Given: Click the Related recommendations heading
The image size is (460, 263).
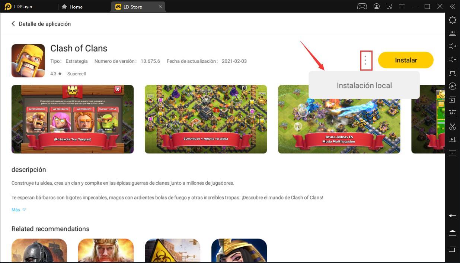Looking at the screenshot, I should point(51,229).
